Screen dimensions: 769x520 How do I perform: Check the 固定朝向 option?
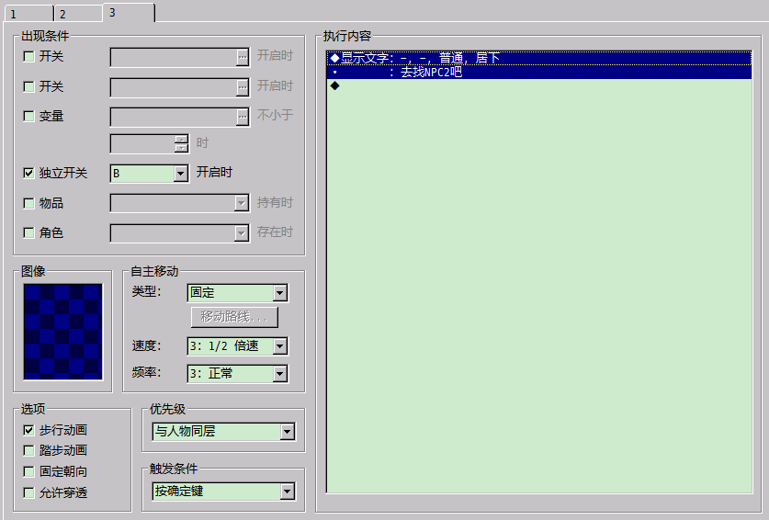[28, 471]
